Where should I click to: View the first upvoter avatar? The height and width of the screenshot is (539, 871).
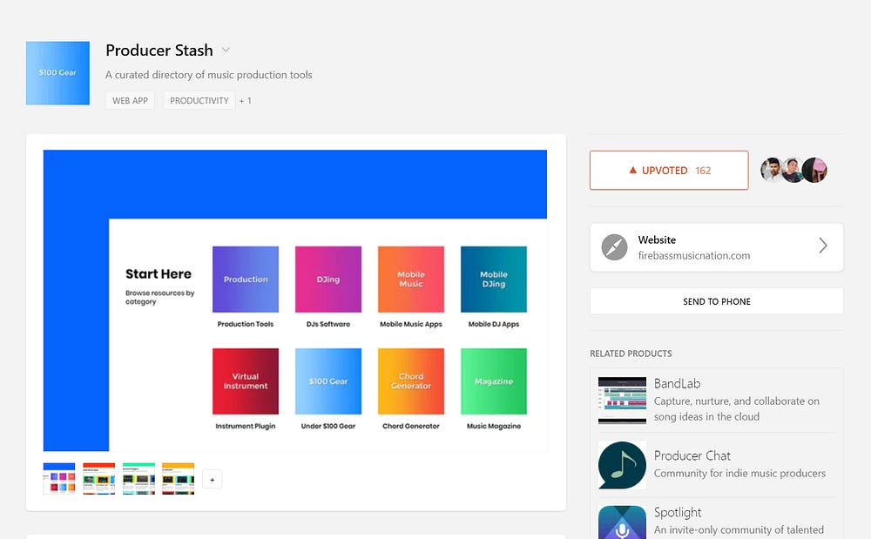772,170
